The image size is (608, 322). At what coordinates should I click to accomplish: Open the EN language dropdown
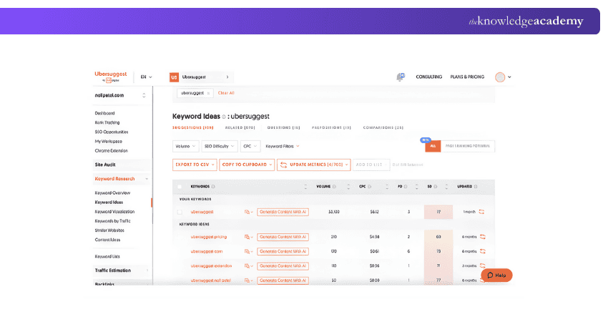coord(146,77)
